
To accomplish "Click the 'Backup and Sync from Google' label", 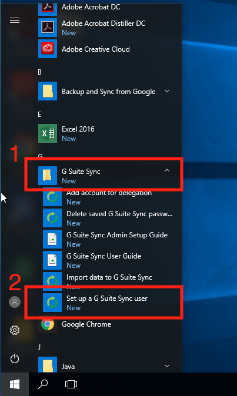I will click(109, 92).
